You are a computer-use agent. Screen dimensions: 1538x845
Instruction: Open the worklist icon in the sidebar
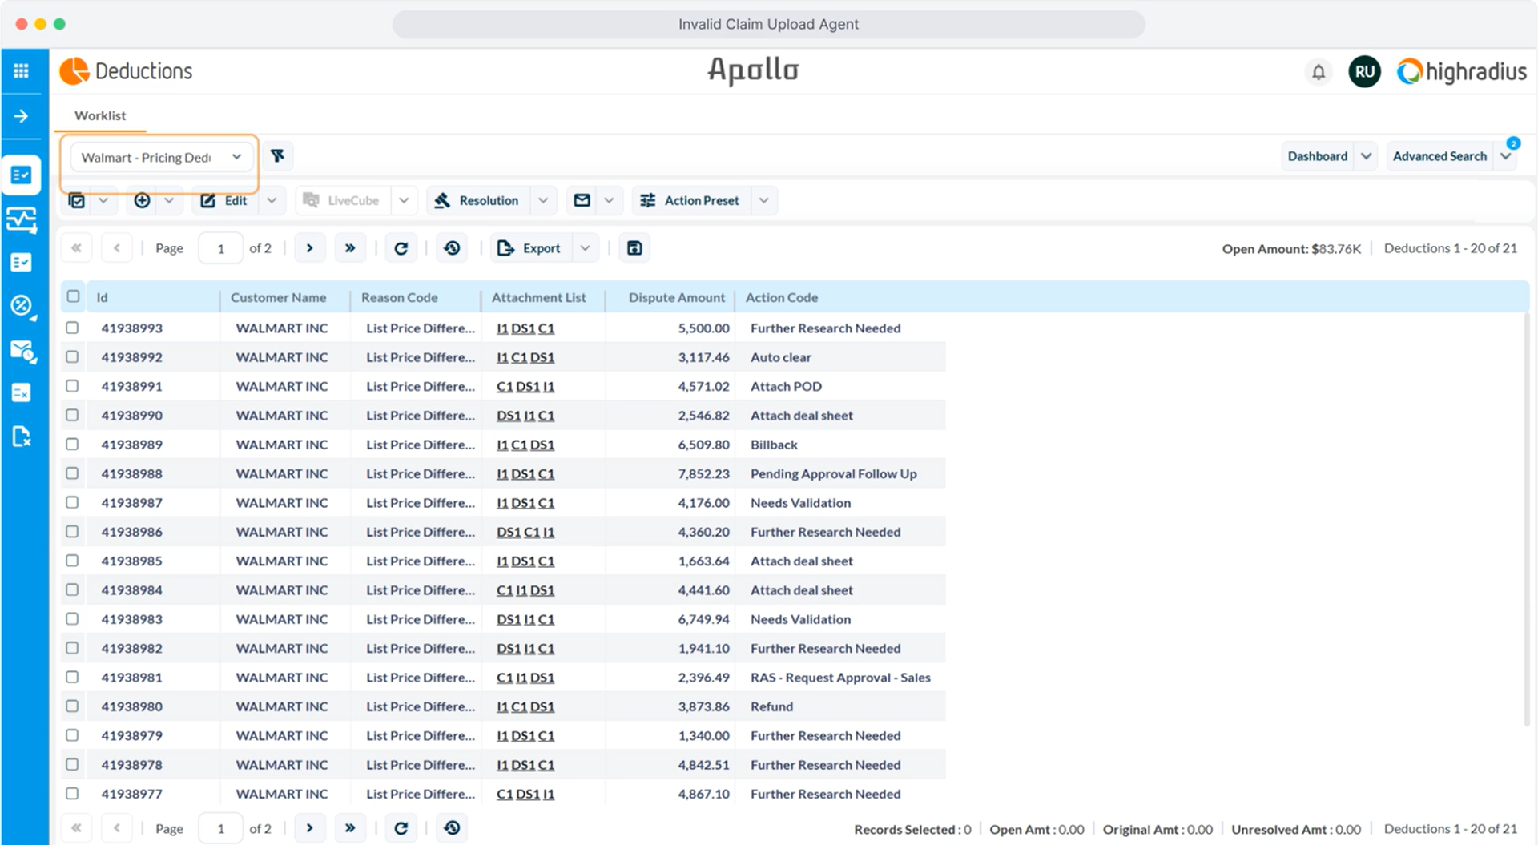[22, 175]
